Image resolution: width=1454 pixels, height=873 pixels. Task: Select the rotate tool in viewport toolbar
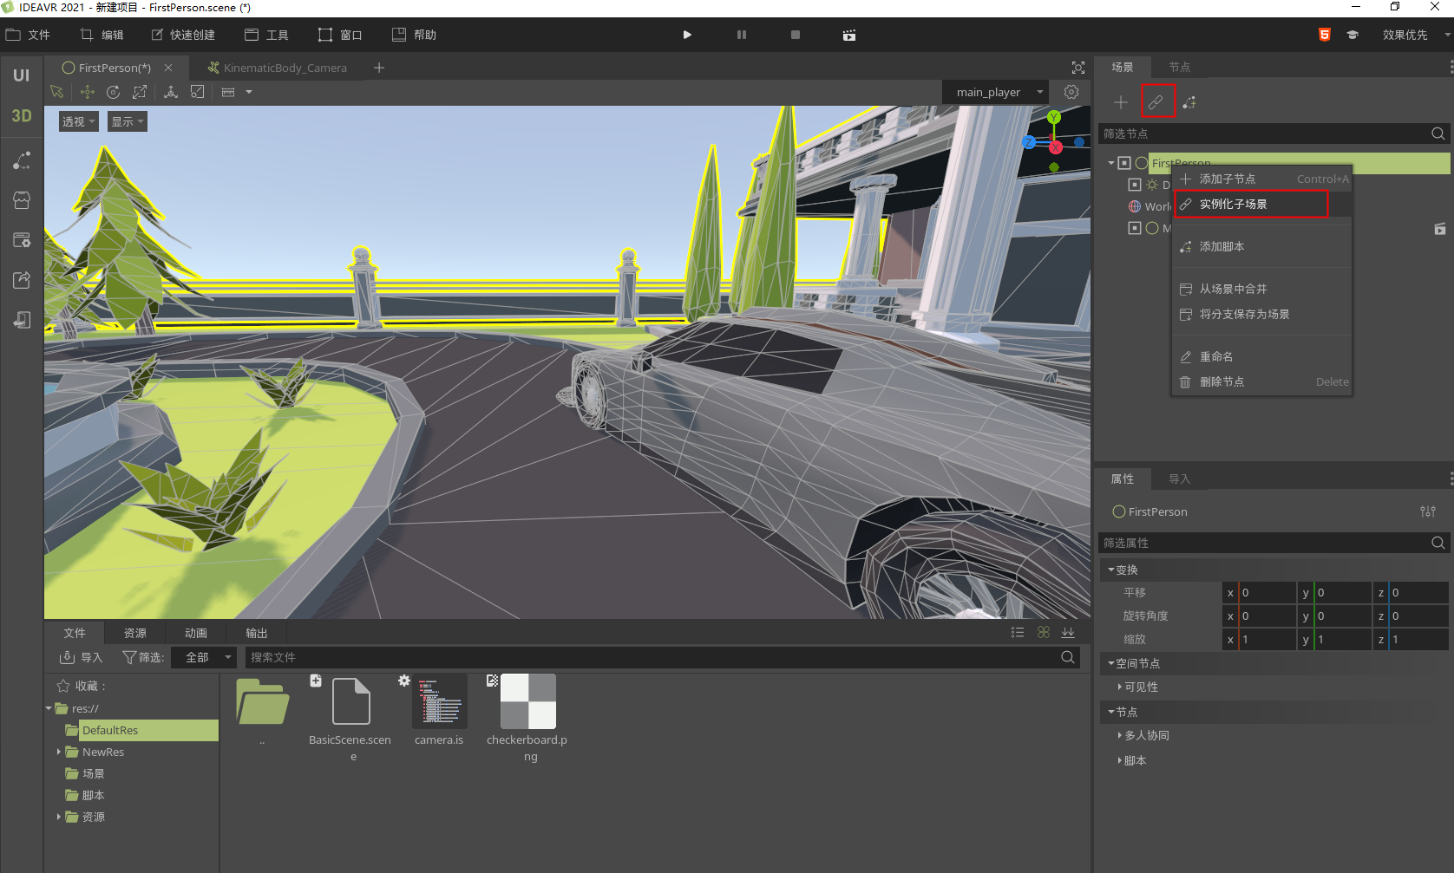coord(114,92)
